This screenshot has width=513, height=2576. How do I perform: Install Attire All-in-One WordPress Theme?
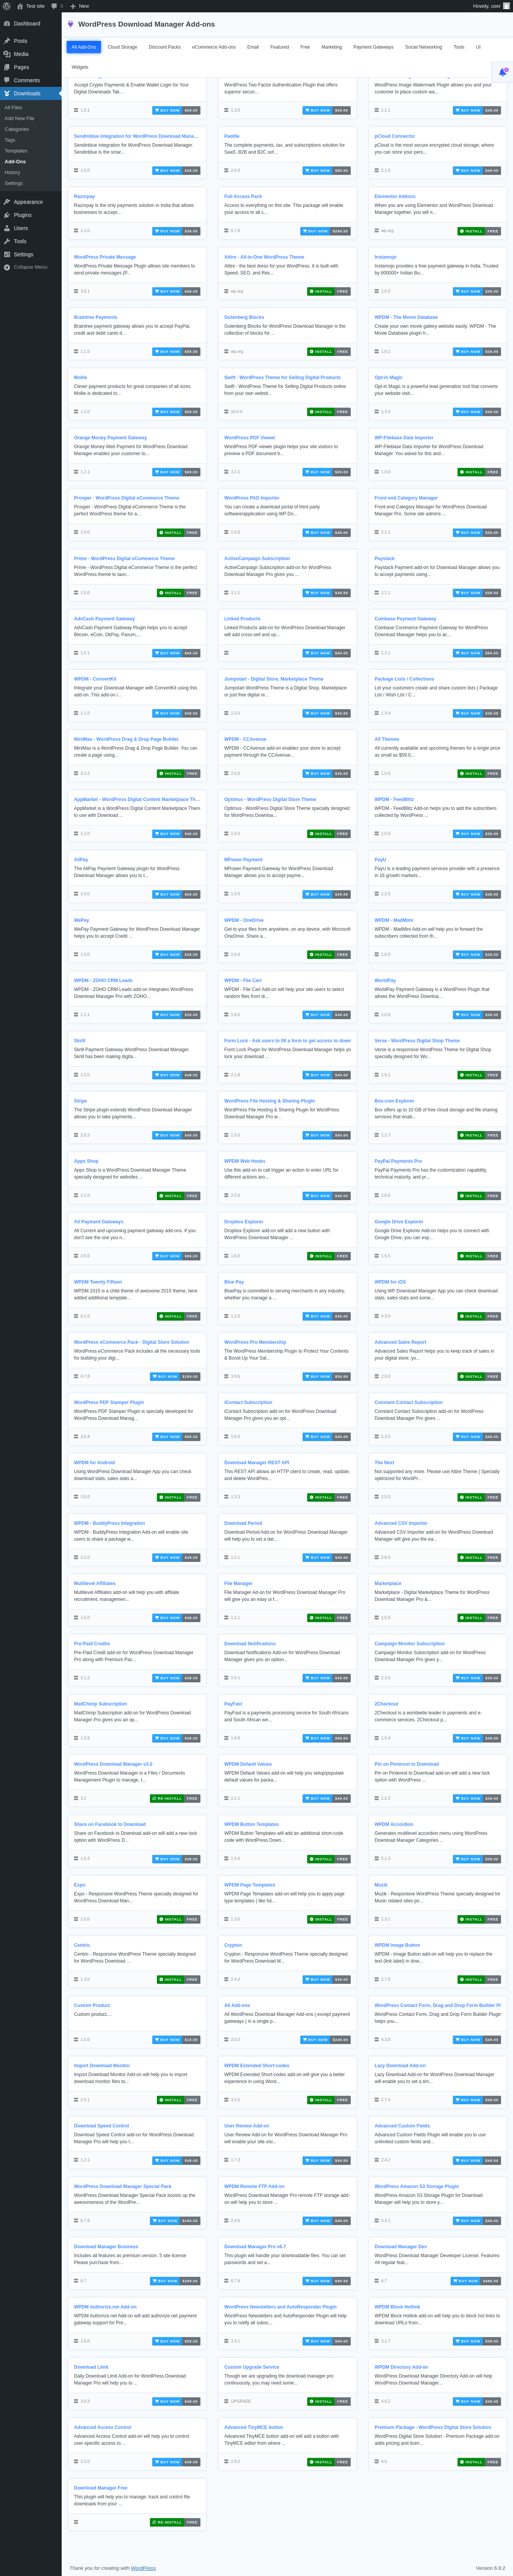pyautogui.click(x=328, y=291)
